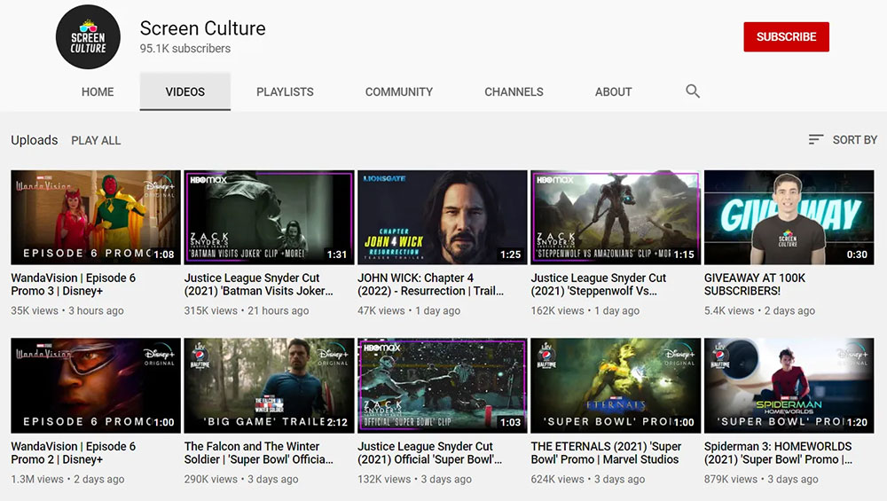Screen dimensions: 887x501
Task: Click the Steppenwolf Vs Amazonians video title
Action: tap(598, 284)
